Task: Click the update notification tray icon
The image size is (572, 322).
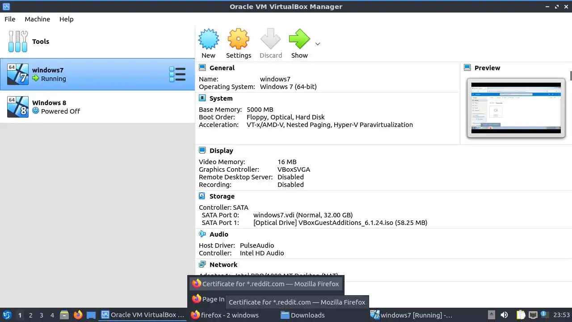Action: [545, 315]
